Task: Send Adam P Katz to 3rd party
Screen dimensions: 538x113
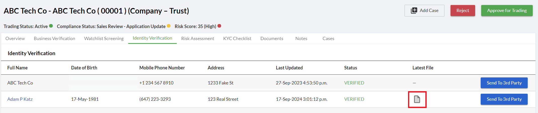Action: coord(504,99)
